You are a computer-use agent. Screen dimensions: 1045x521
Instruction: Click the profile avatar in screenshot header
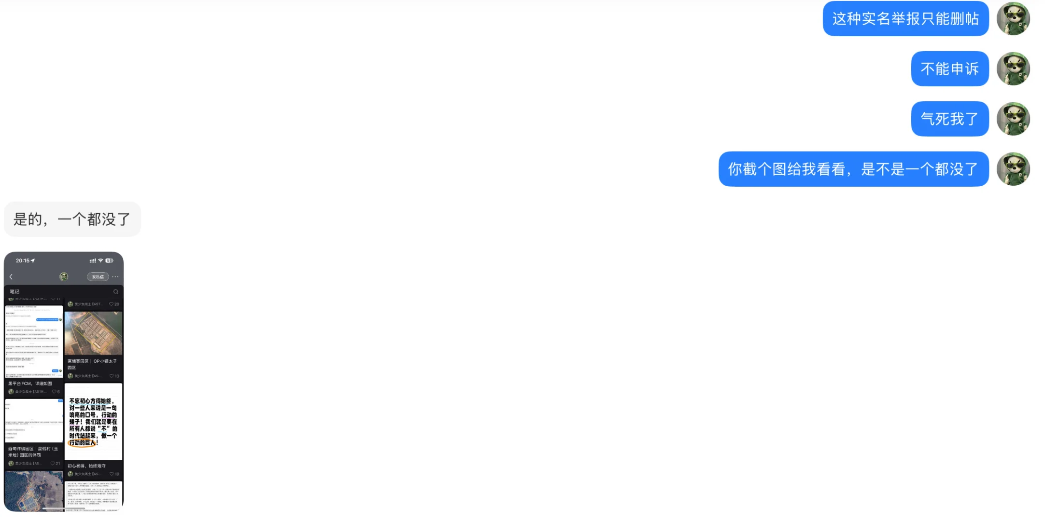pos(64,276)
